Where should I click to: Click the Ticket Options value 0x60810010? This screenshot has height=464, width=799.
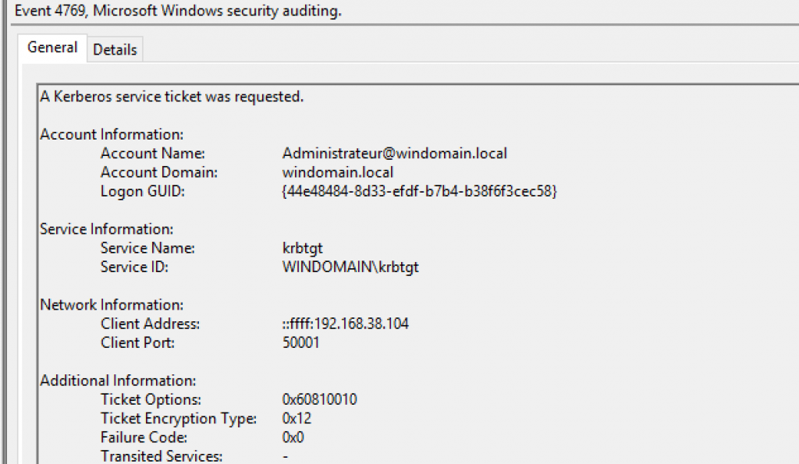[320, 400]
